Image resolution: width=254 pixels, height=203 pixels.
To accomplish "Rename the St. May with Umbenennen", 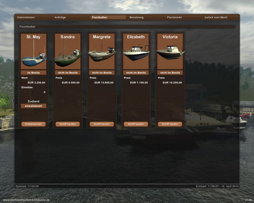I will point(34,124).
